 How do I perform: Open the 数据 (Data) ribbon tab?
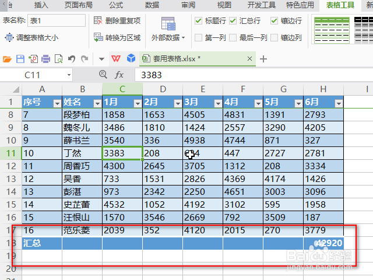click(152, 5)
